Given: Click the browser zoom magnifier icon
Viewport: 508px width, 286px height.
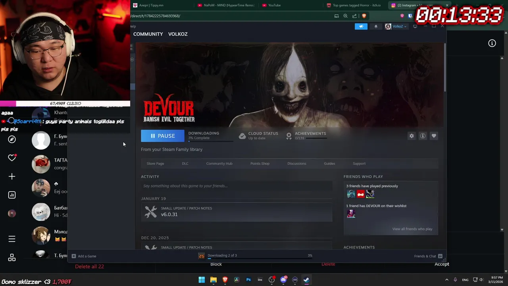Looking at the screenshot, I should click(345, 16).
